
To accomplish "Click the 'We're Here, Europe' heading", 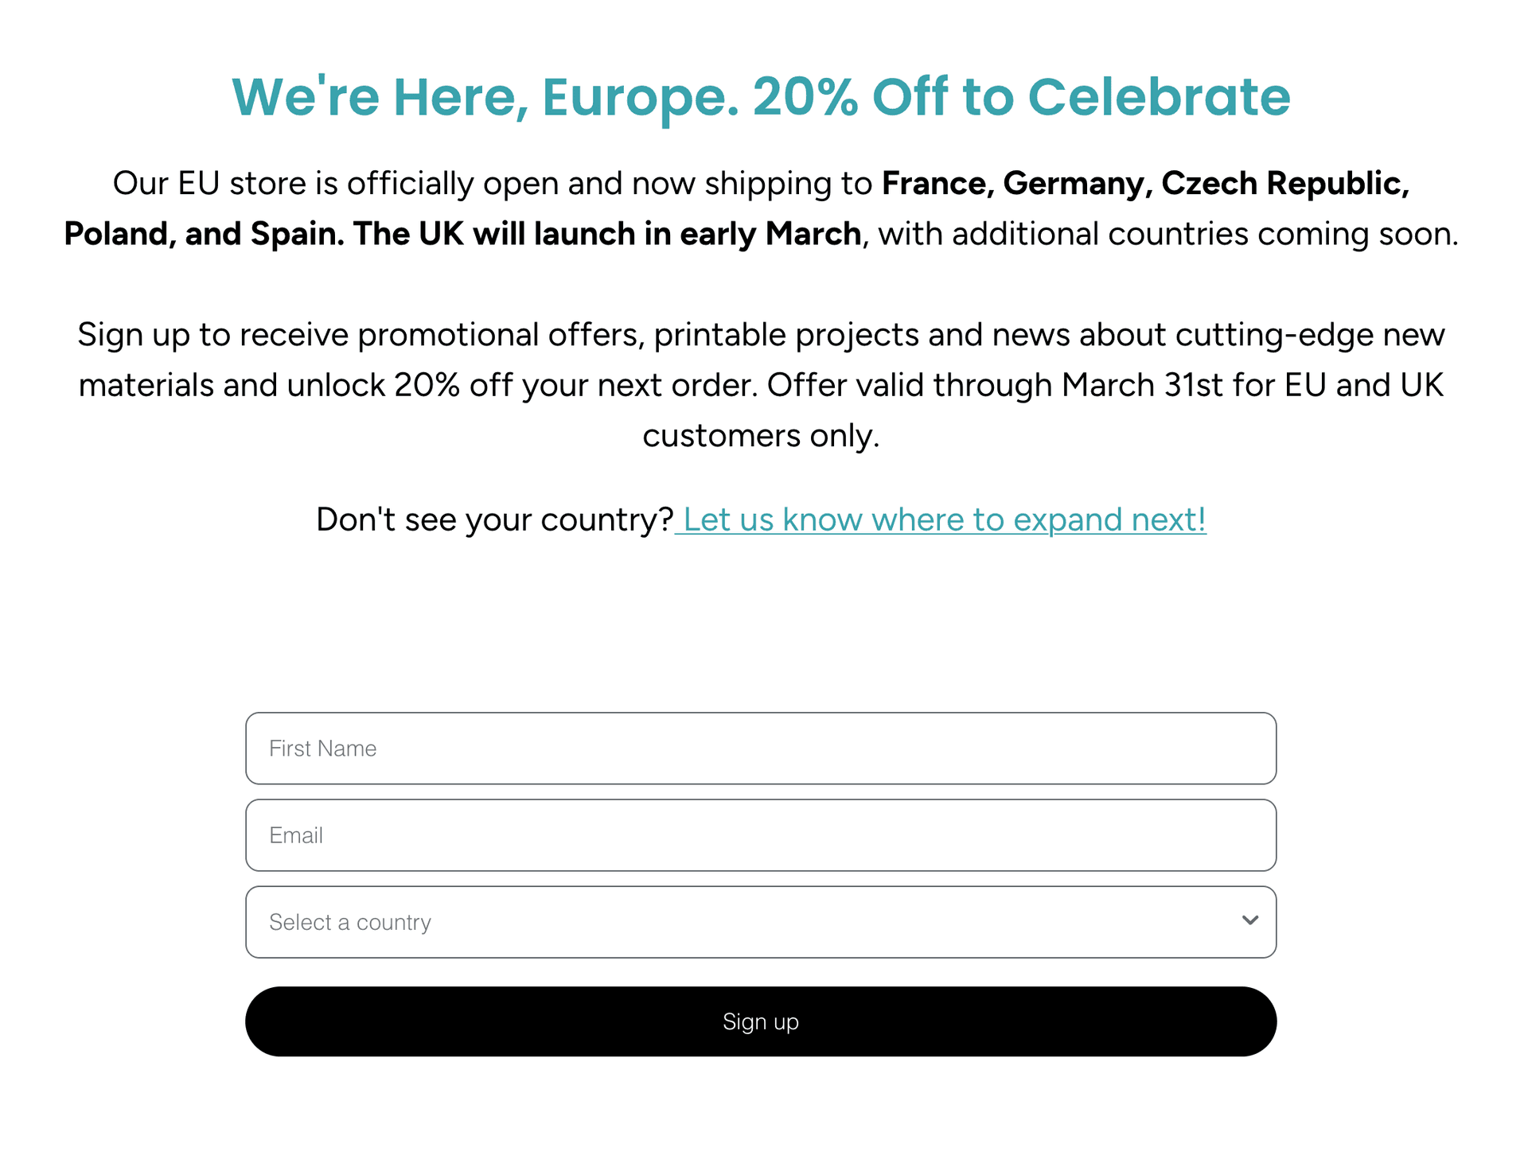I will click(x=485, y=97).
